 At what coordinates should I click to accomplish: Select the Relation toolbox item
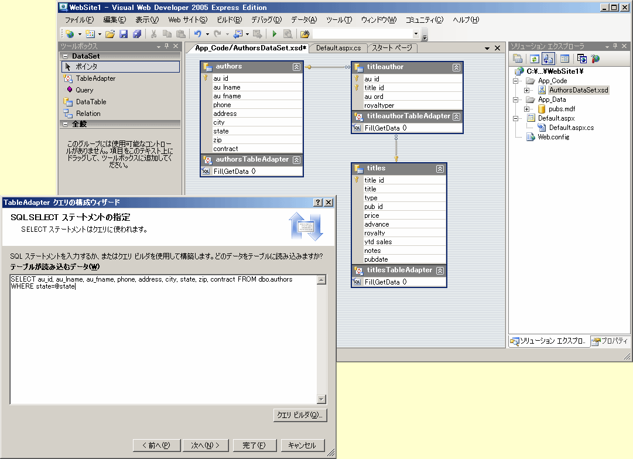click(120, 114)
